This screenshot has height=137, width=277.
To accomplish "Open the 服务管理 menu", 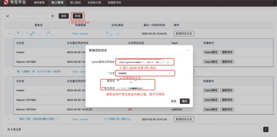I will pos(39,3).
